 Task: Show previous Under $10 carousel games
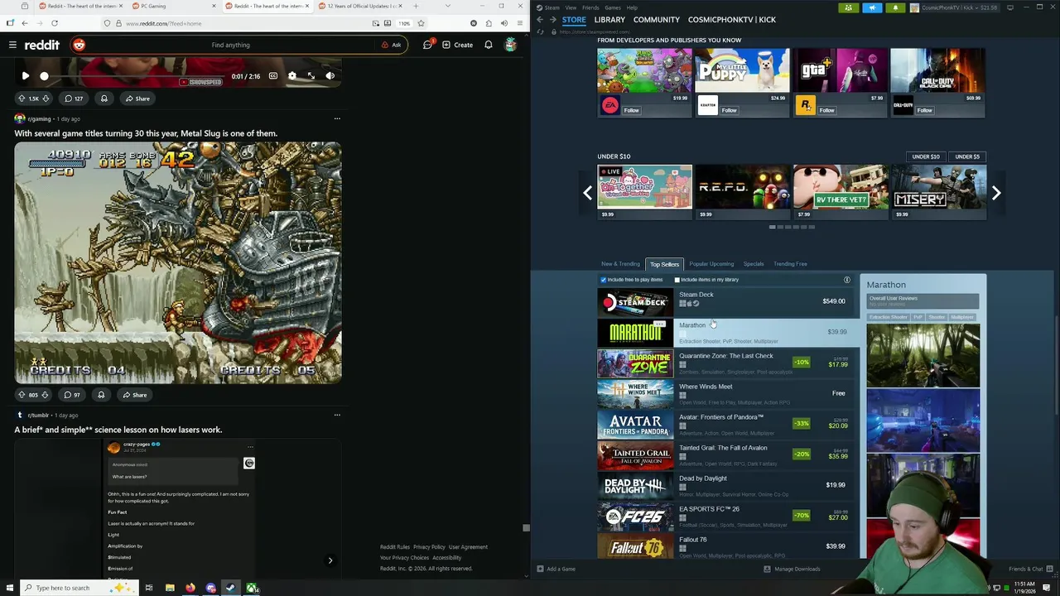coord(587,193)
